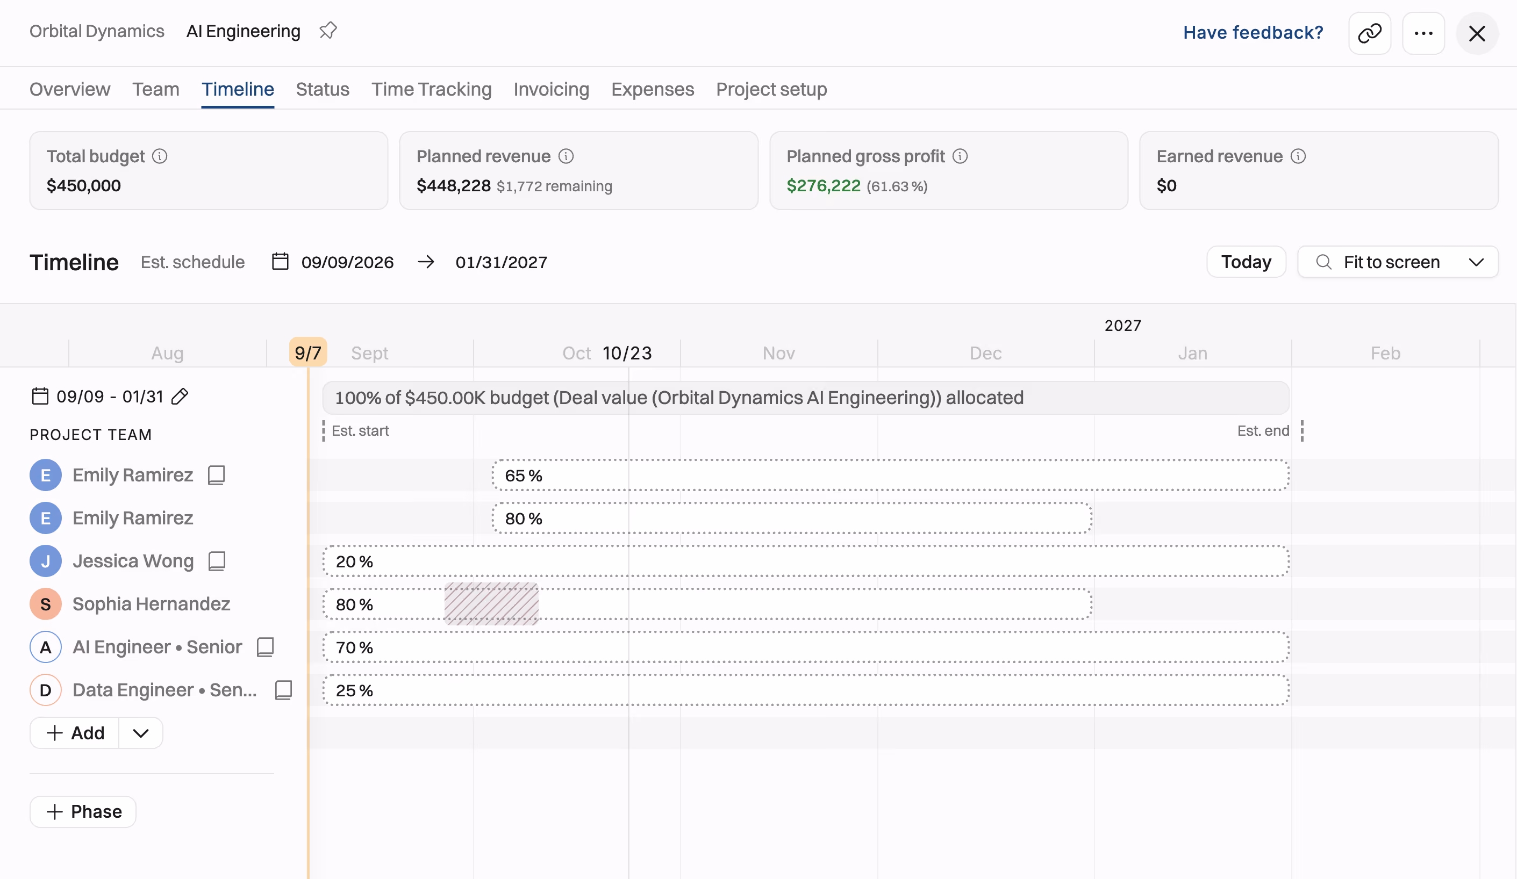The width and height of the screenshot is (1517, 879).
Task: Add a new team member
Action: pos(75,733)
